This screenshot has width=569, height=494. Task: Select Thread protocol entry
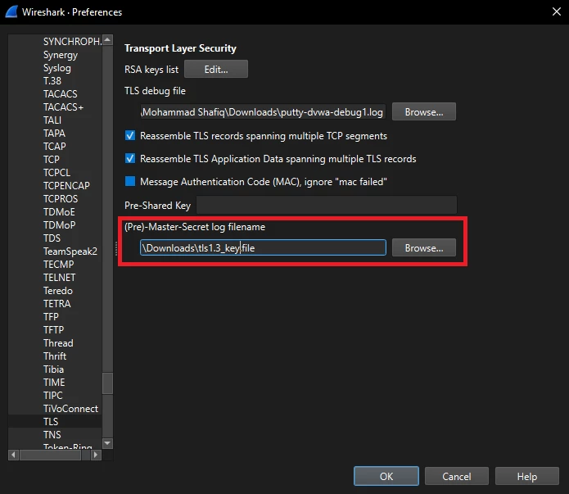pyautogui.click(x=58, y=343)
